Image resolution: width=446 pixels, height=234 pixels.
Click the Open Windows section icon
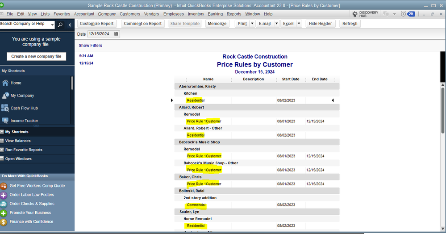pos(2,159)
